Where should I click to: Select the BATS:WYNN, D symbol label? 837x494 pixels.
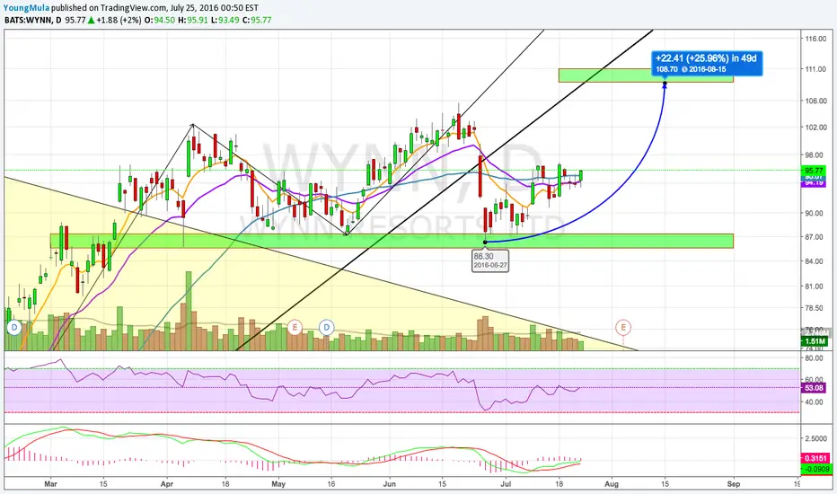(x=33, y=21)
